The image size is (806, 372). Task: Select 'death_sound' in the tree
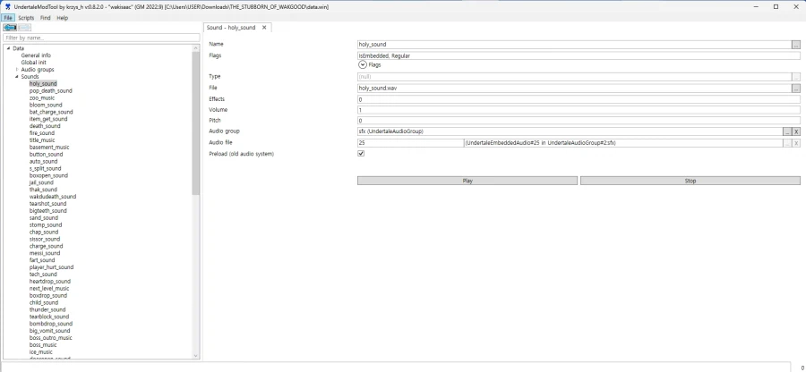tap(45, 126)
